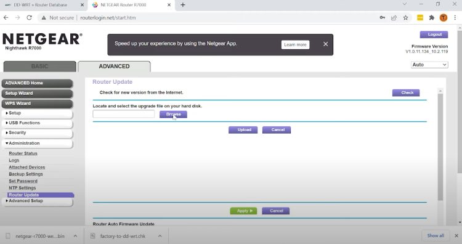Click Cancel next to Apply

tap(275, 211)
